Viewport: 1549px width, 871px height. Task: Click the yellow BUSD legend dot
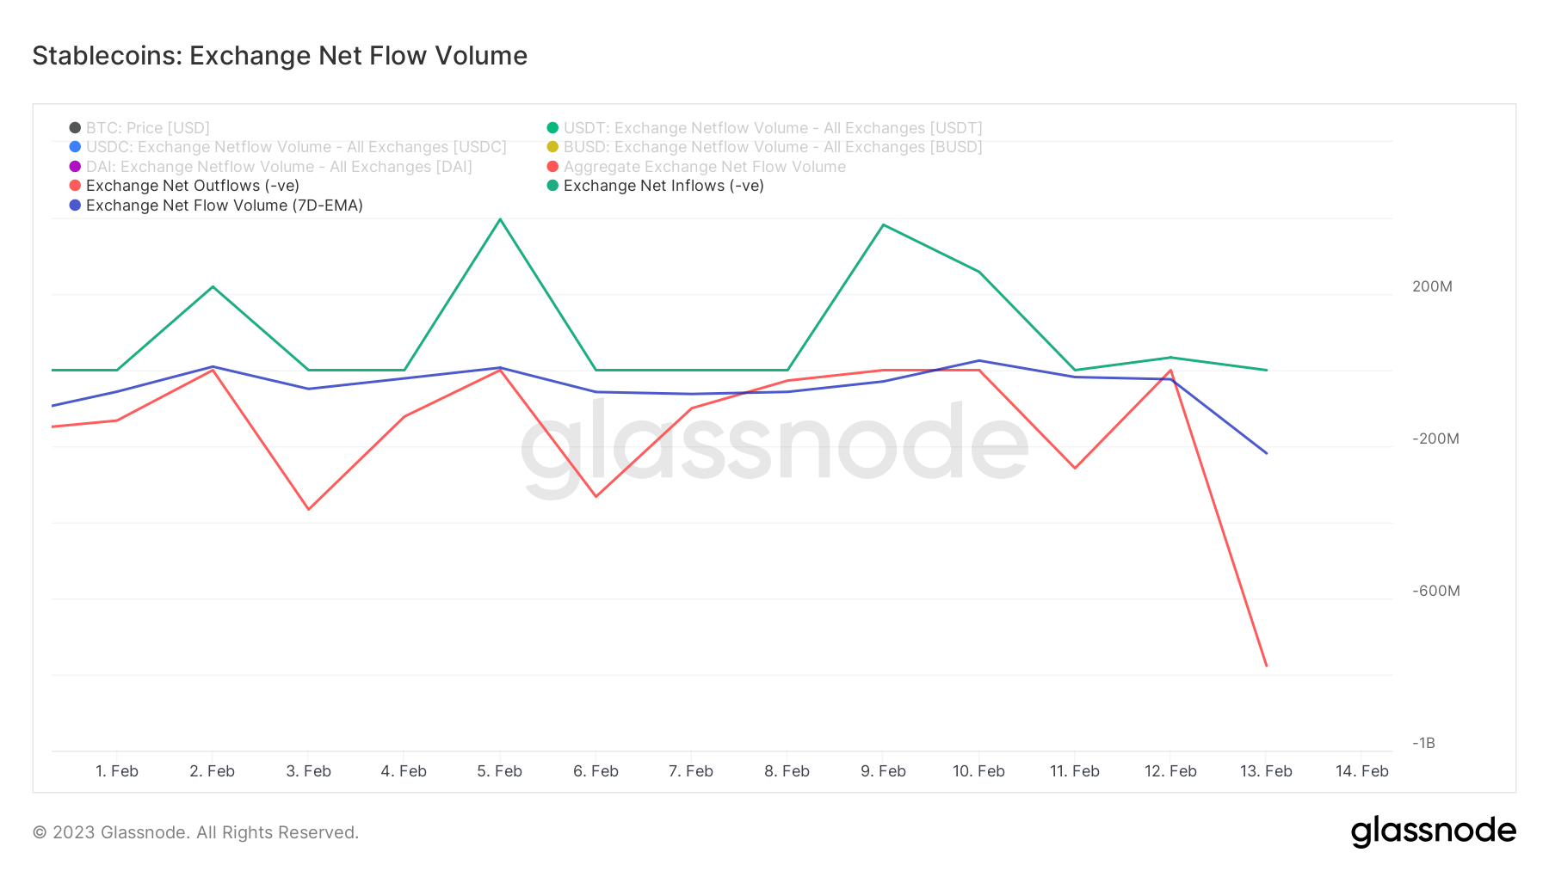pyautogui.click(x=552, y=147)
